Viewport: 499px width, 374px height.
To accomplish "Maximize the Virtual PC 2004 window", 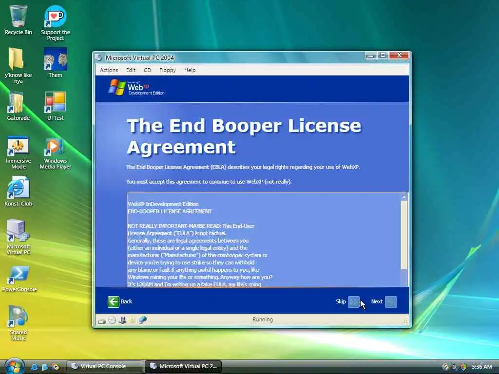I will [x=383, y=56].
